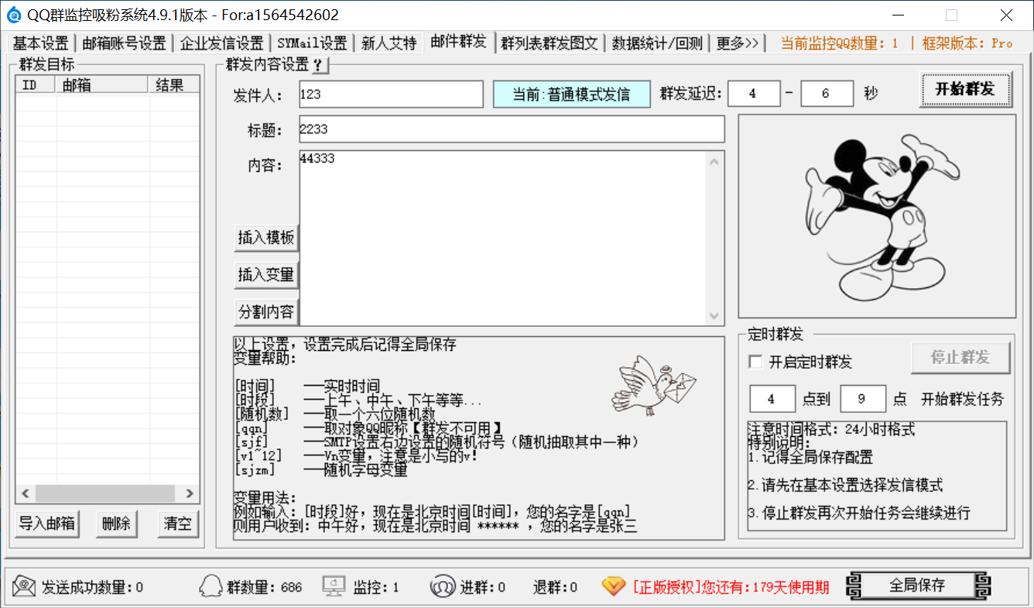Click the QQ app icon in title bar

pos(13,15)
